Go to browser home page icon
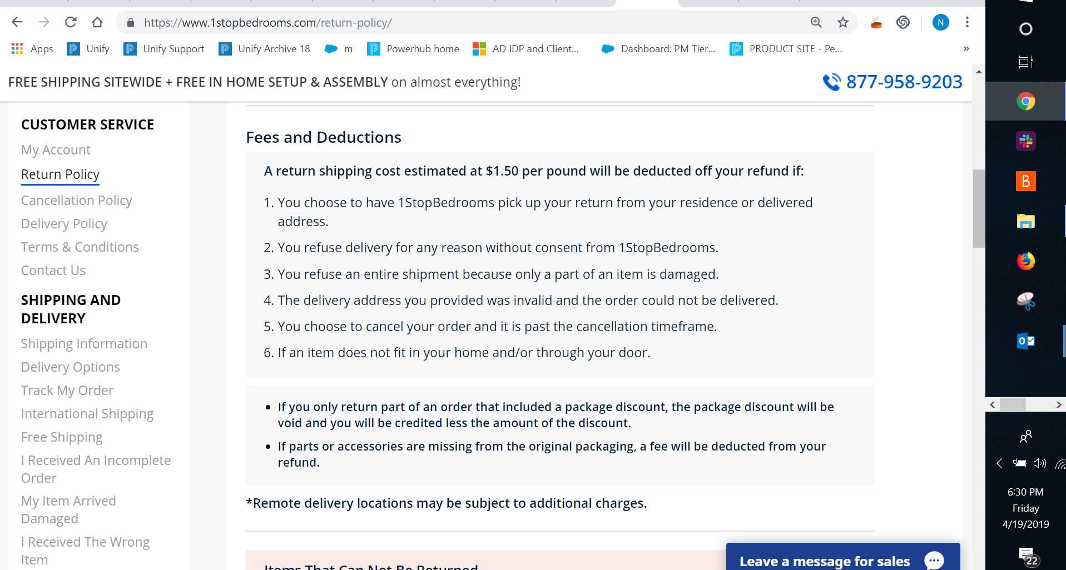 pyautogui.click(x=97, y=22)
